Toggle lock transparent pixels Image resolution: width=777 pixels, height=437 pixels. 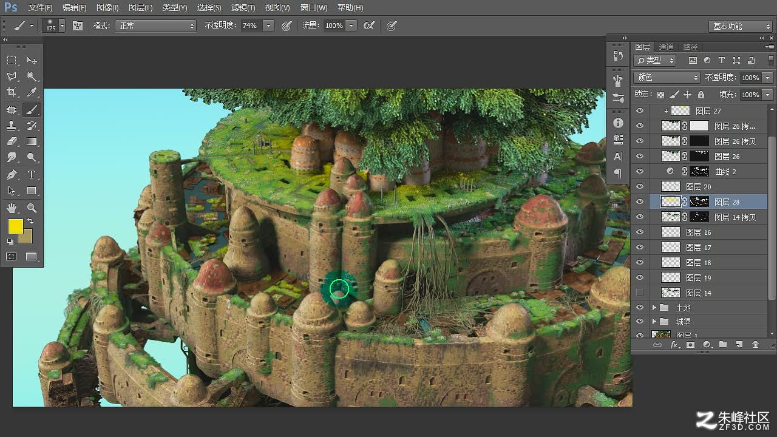[660, 95]
